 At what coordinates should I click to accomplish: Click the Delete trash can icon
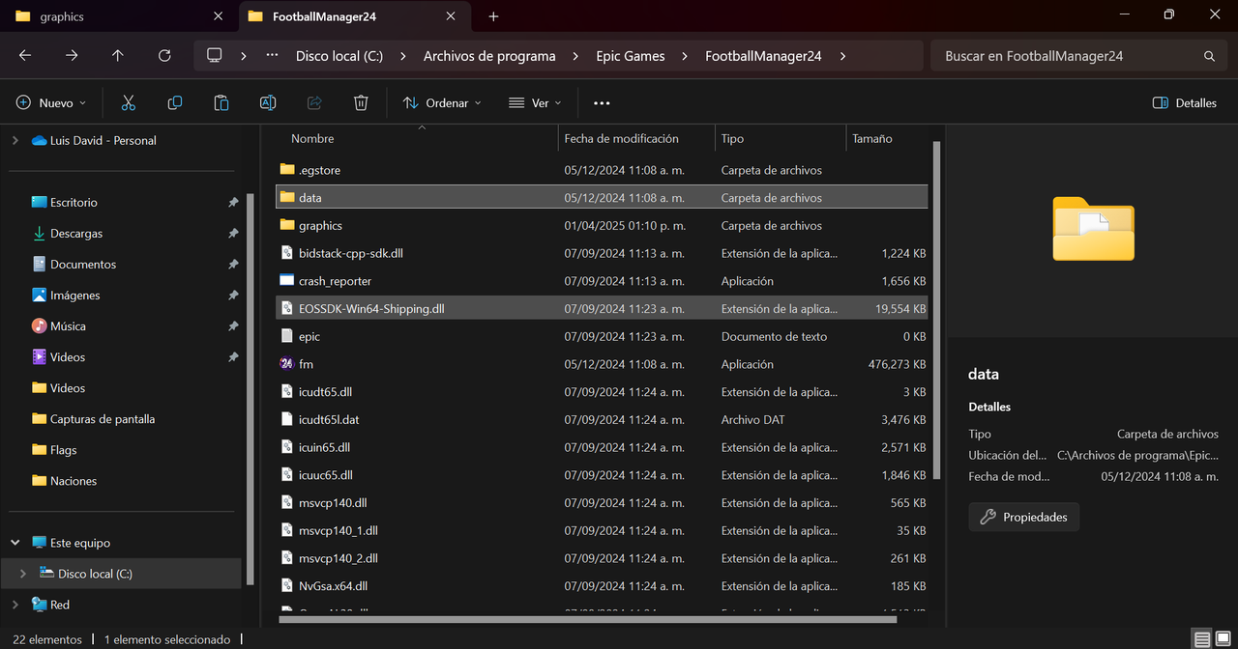pyautogui.click(x=361, y=102)
